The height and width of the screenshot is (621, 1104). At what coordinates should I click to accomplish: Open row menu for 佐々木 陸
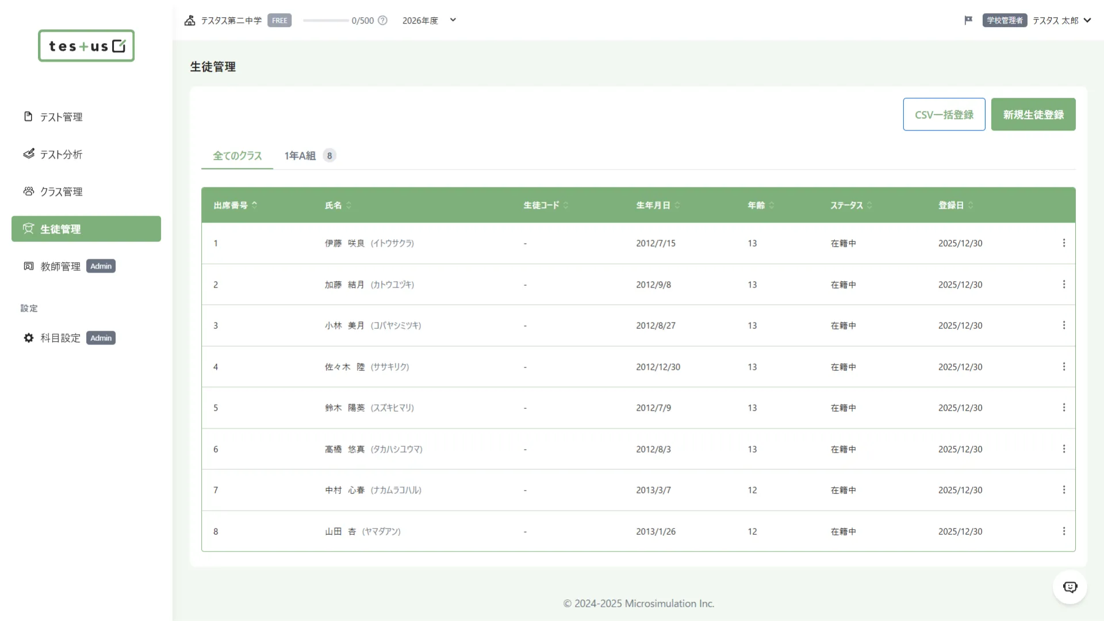pyautogui.click(x=1064, y=367)
